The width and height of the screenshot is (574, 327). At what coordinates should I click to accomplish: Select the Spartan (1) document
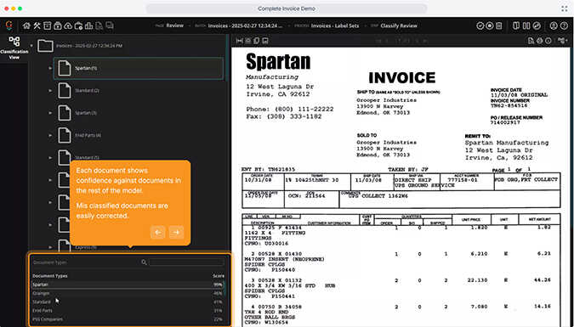139,69
